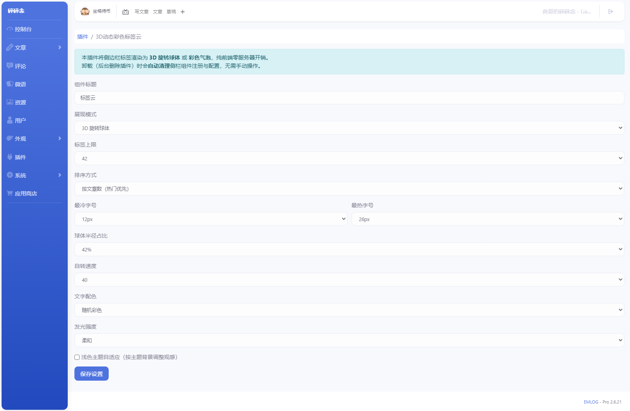Open the site link 良哥的碎碎念
The image size is (630, 411).
coord(567,11)
